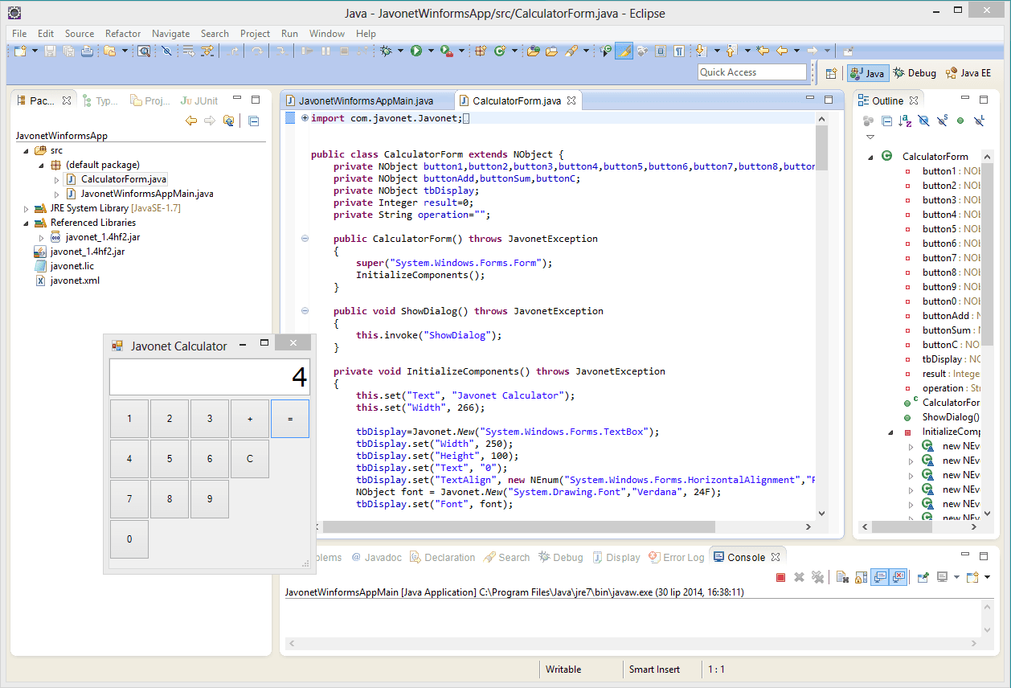This screenshot has height=688, width=1011.
Task: Open the Open Console dropdown arrow
Action: pyautogui.click(x=987, y=577)
